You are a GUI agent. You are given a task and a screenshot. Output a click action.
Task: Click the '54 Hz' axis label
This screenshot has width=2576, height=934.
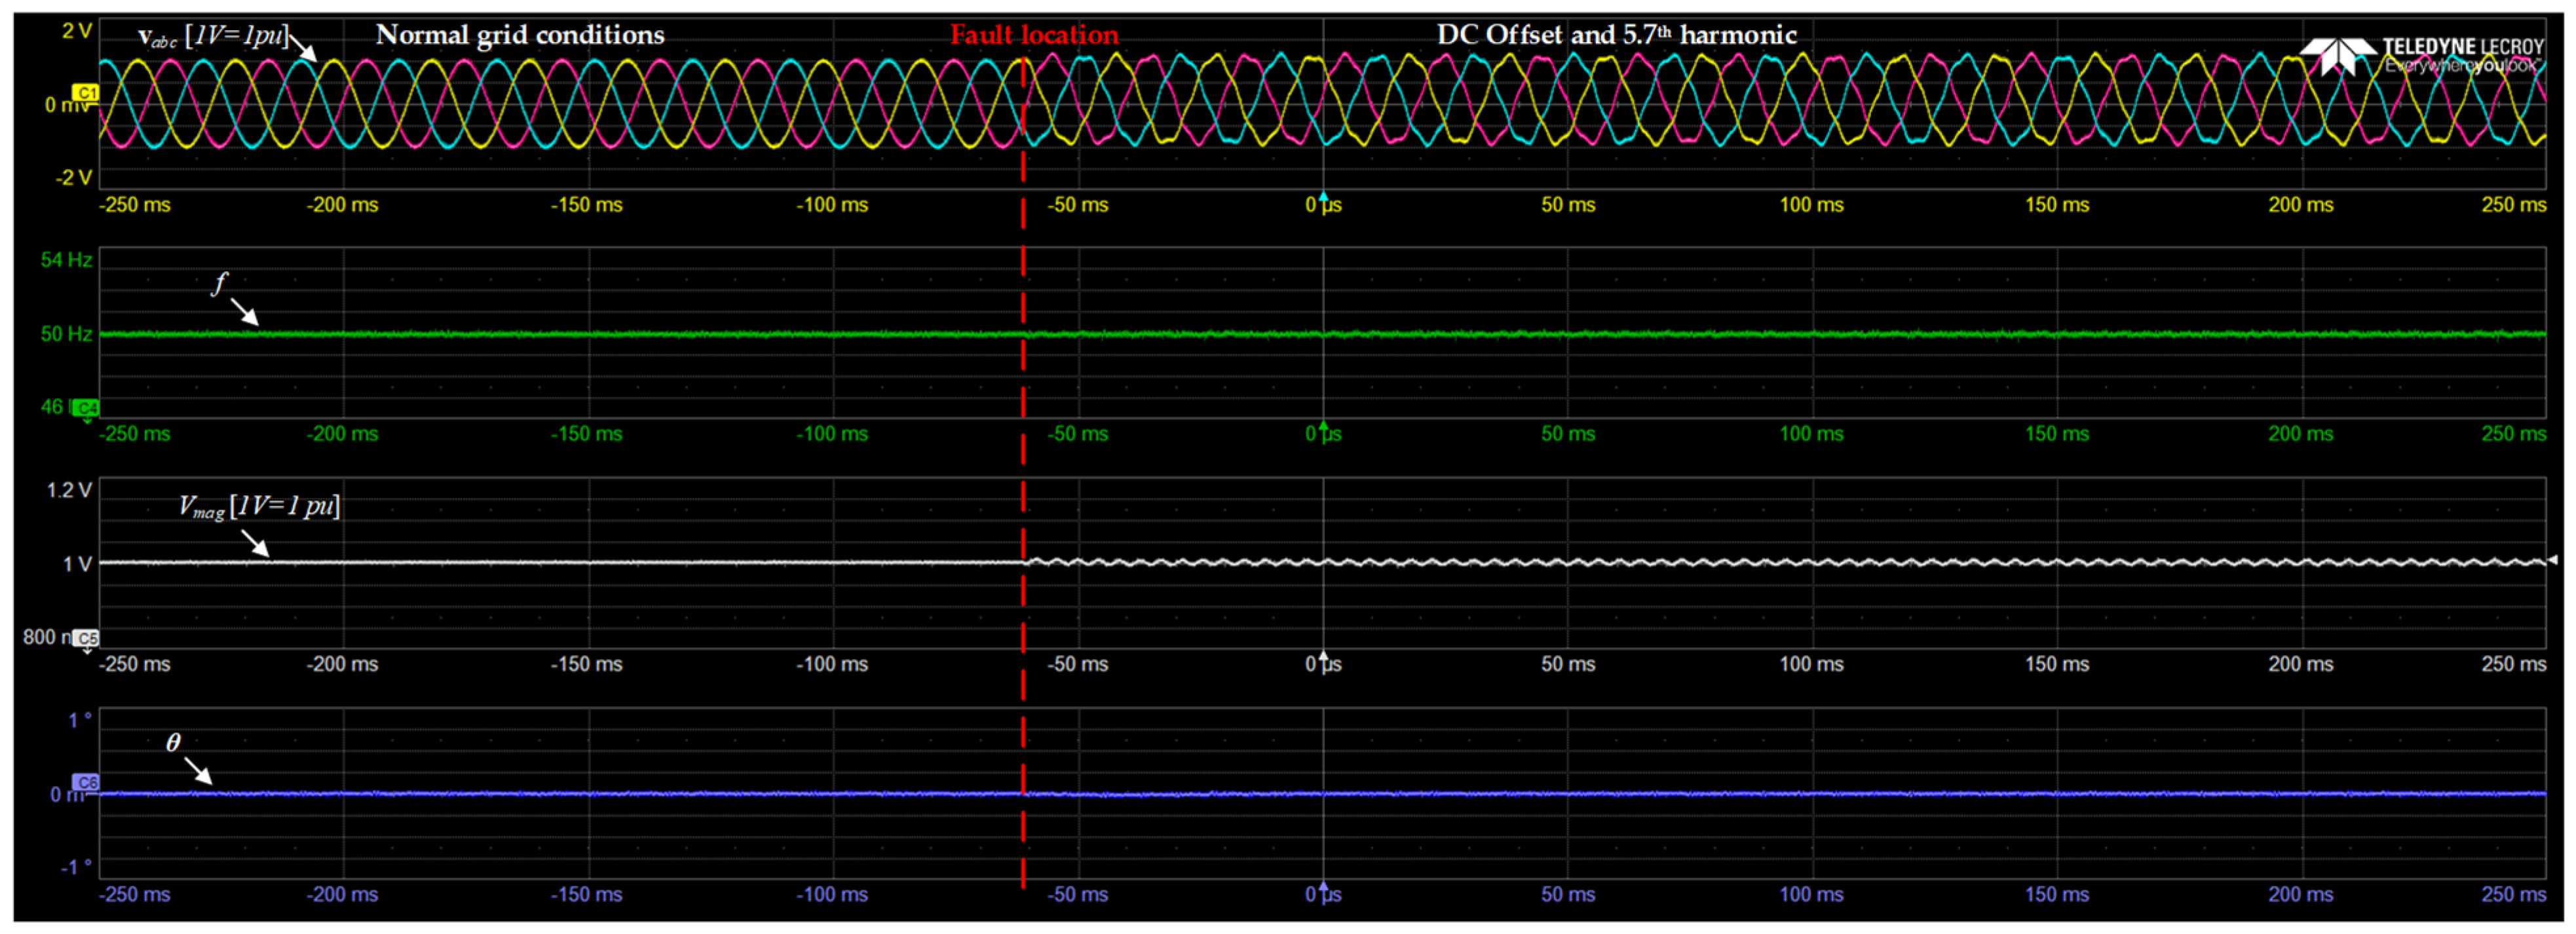click(66, 260)
